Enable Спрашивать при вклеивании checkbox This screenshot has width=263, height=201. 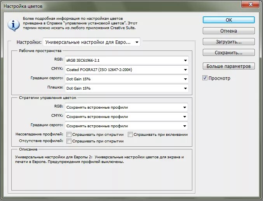pos(130,135)
